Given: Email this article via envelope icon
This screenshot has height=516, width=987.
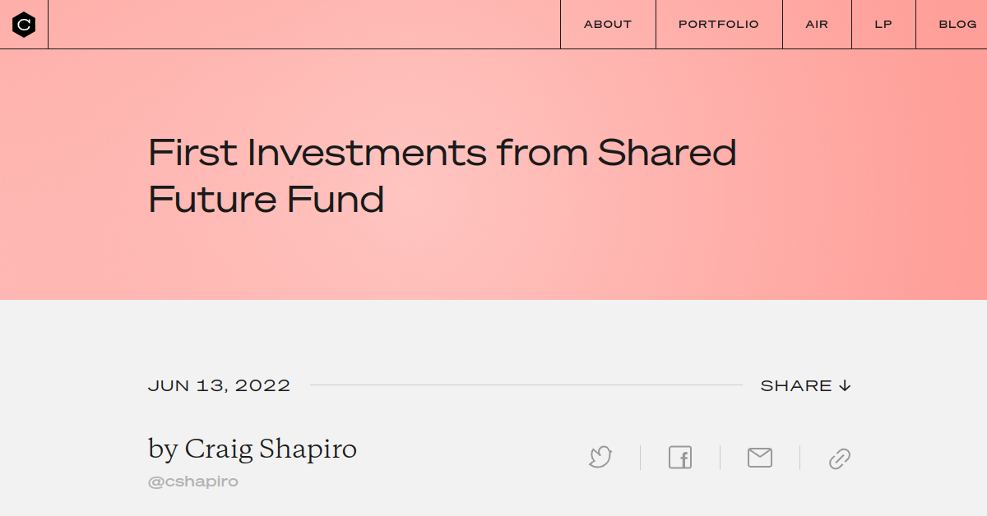Looking at the screenshot, I should [x=760, y=458].
